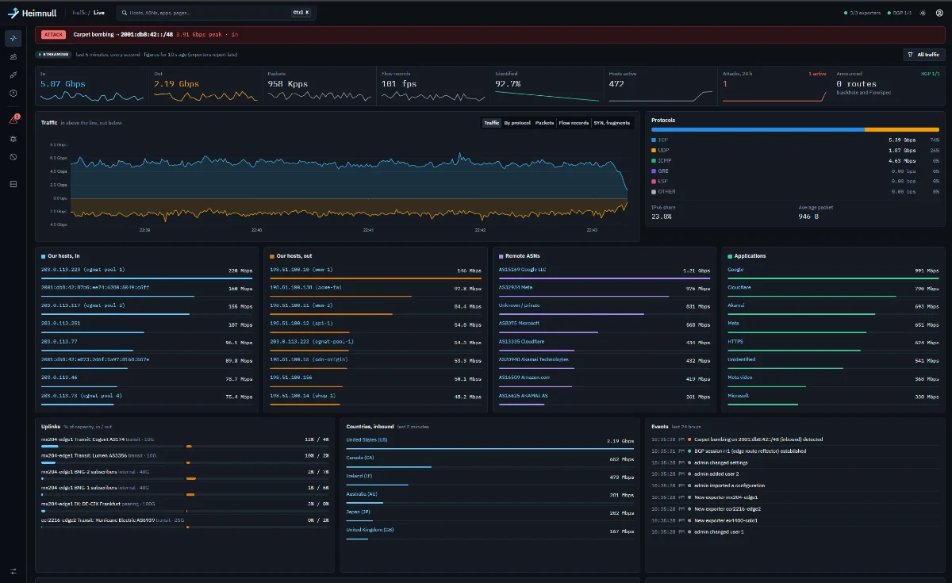Click the circular gauge icon in sidebar

[13, 93]
